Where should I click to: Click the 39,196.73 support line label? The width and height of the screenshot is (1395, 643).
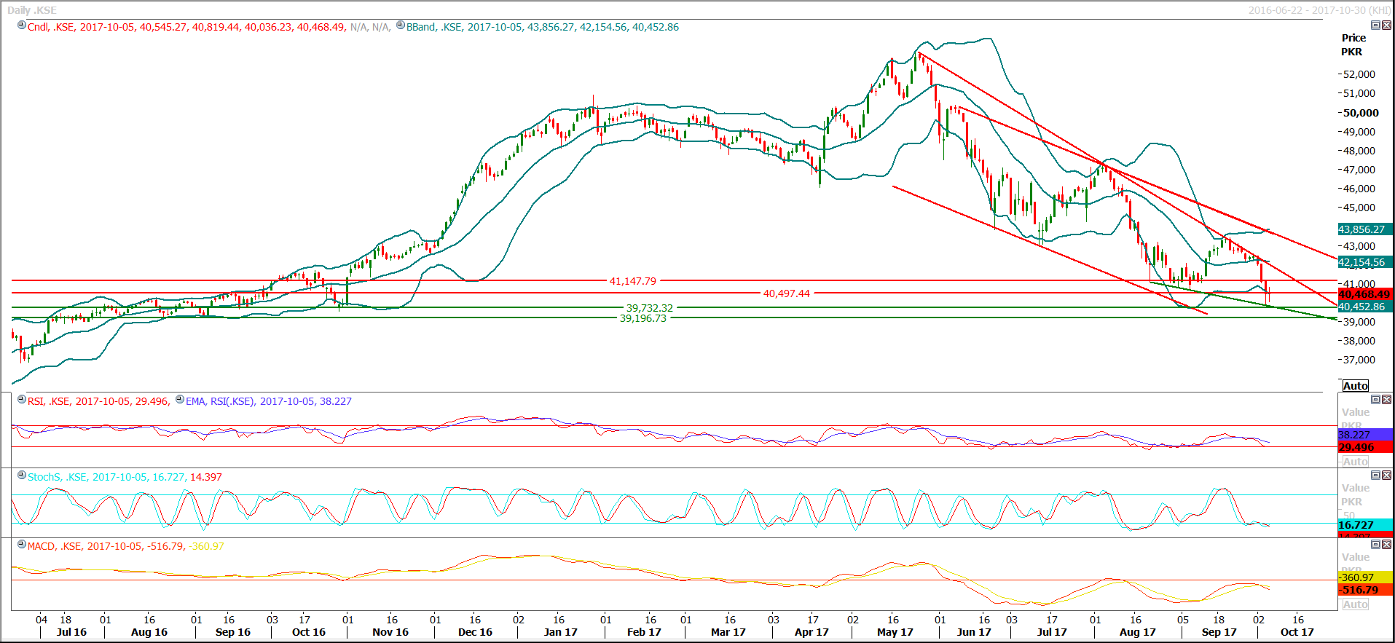tap(643, 318)
